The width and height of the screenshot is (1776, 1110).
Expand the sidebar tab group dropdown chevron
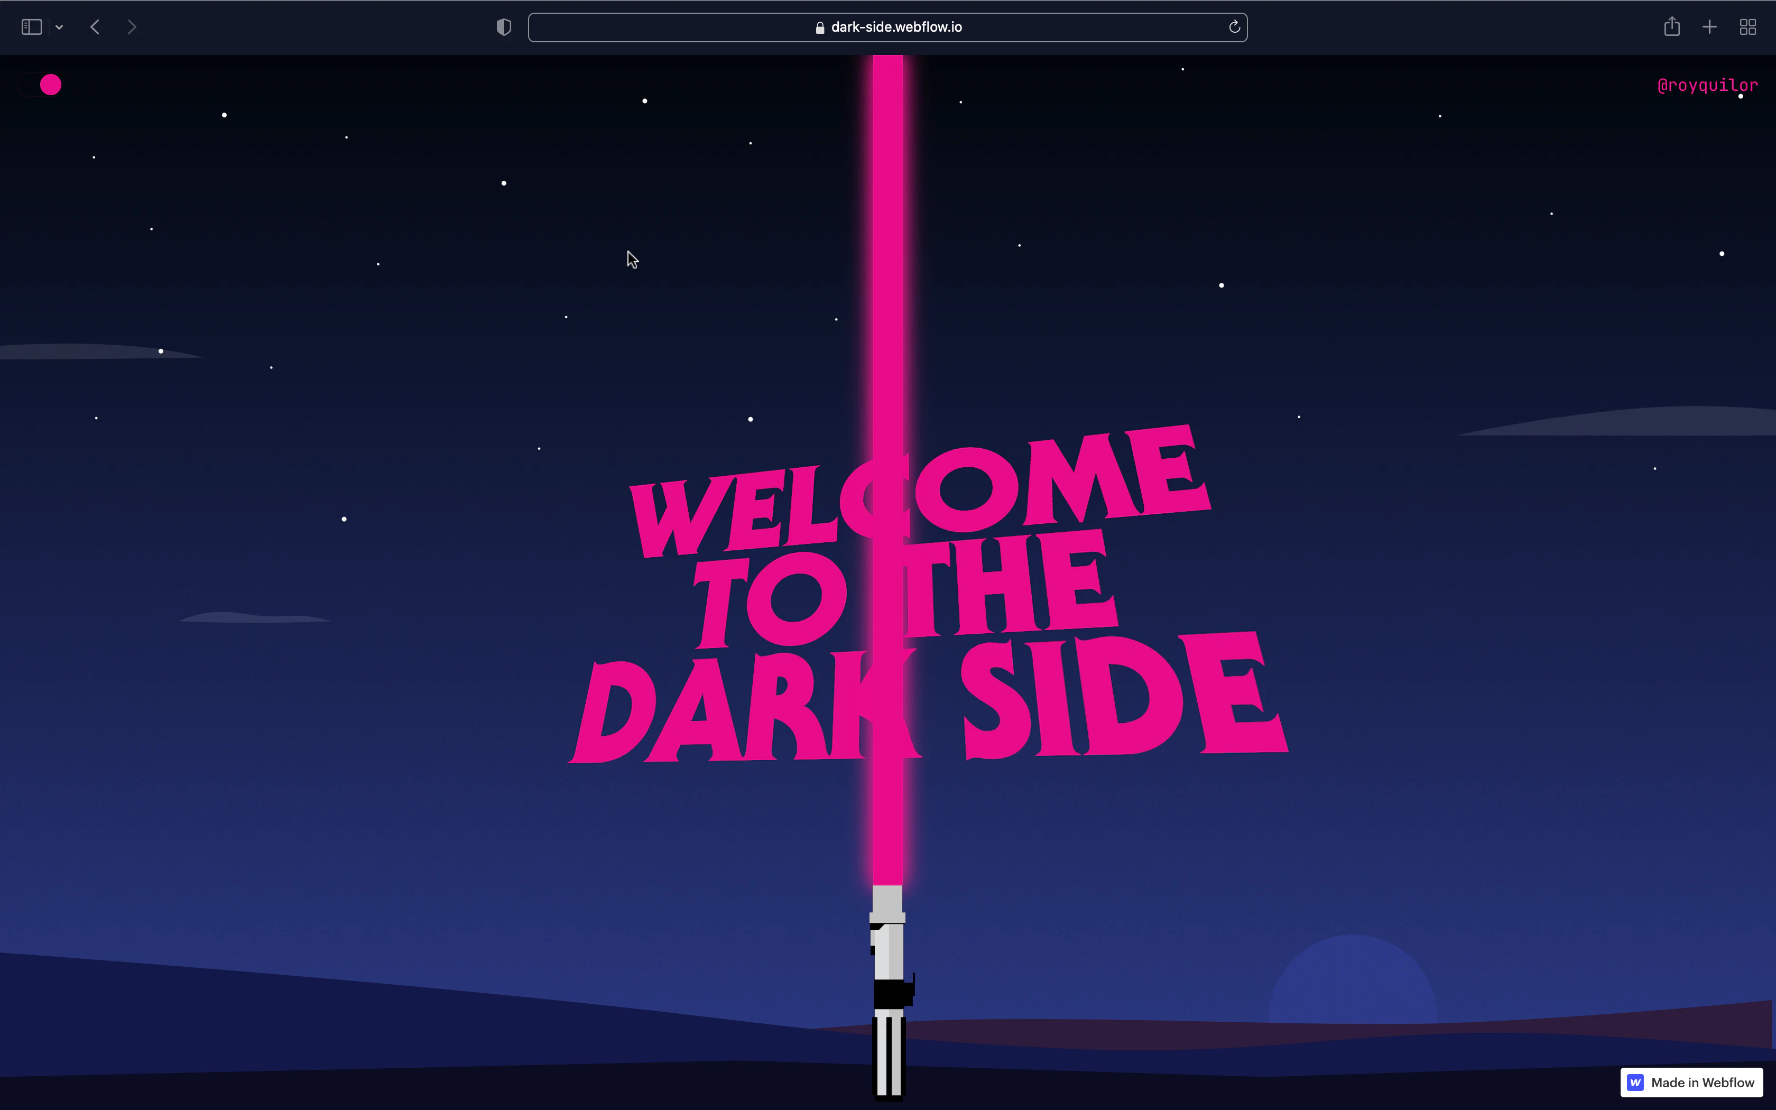59,27
